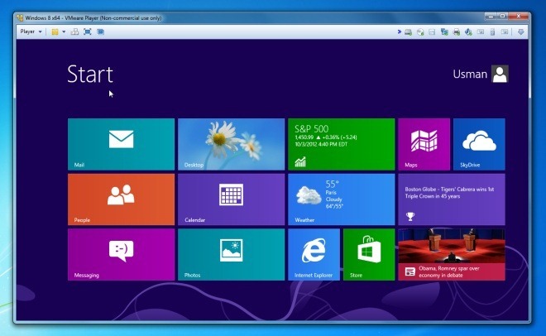Open the Weather tile showing Paris
Viewport: 546px width, 336px height.
[x=341, y=199]
